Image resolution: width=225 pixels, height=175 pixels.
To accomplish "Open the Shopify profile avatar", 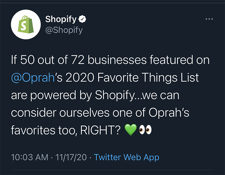I will [x=24, y=25].
